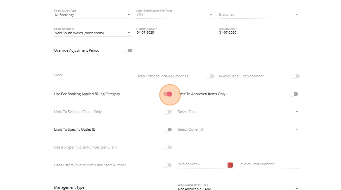Click the Invoice Start Number field
341x190 pixels.
[x=269, y=164]
